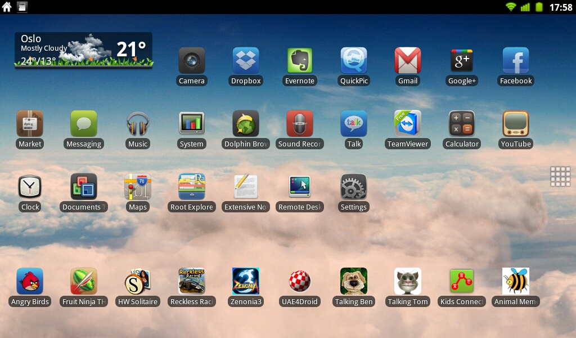Image resolution: width=576 pixels, height=338 pixels.
Task: Tap the Wi-Fi status icon
Action: point(511,7)
